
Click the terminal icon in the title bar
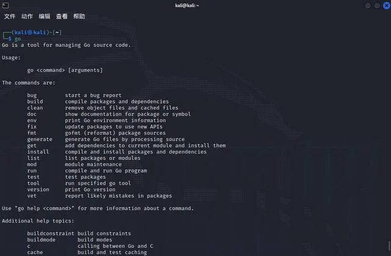pos(5,5)
